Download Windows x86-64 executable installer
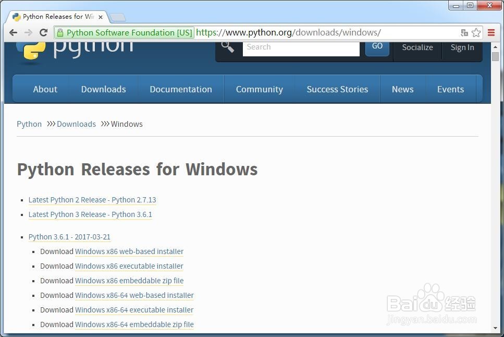The image size is (504, 337). pyautogui.click(x=134, y=310)
